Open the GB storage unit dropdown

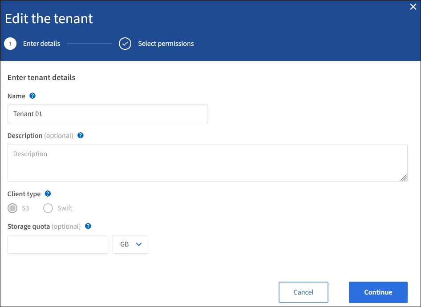click(x=130, y=244)
